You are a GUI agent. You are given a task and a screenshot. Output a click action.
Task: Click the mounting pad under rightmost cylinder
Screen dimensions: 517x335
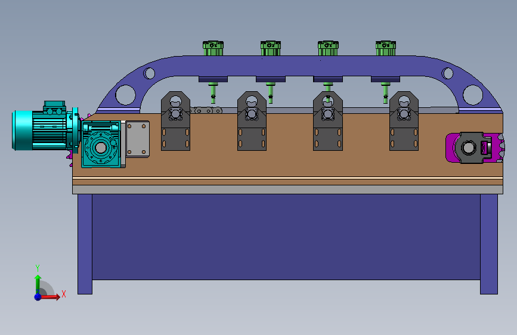(385, 79)
